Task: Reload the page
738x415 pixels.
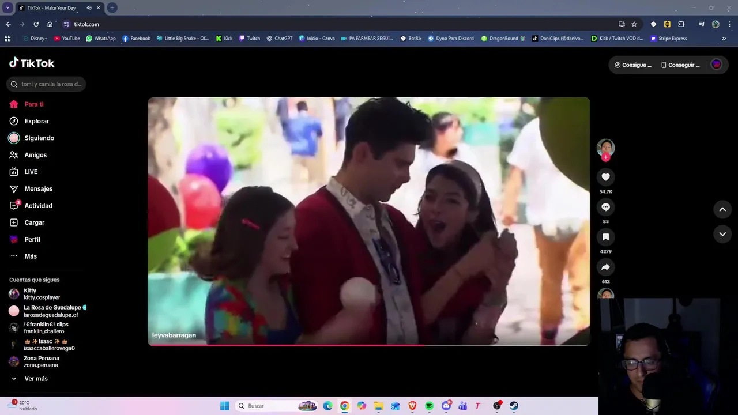Action: coord(36,24)
